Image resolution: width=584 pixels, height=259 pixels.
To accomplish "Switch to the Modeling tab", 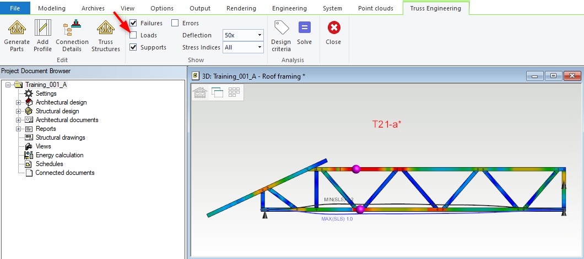I will 52,8.
